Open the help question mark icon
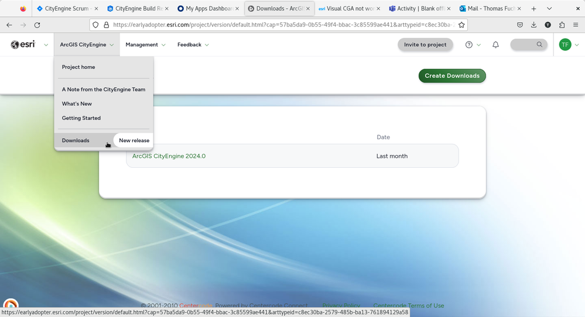 click(x=469, y=44)
